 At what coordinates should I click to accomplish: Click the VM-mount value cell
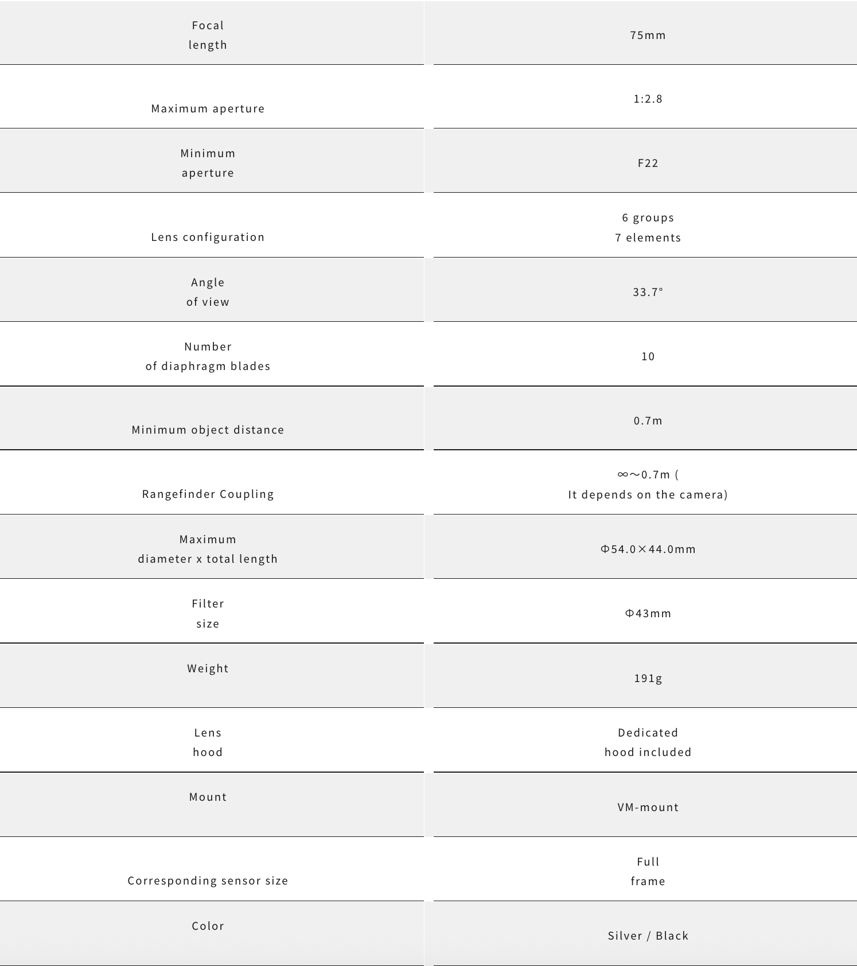pos(648,807)
